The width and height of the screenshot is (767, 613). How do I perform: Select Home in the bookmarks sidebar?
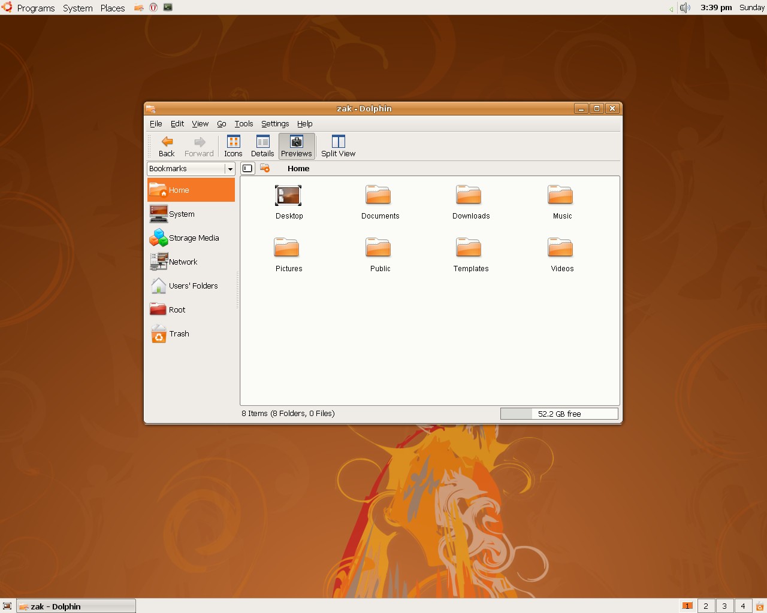pos(191,190)
